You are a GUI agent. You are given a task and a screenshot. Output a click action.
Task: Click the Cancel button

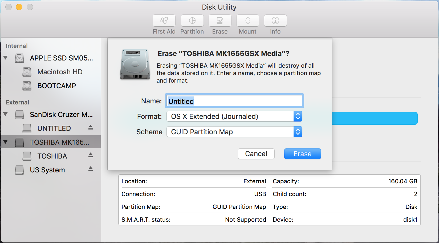pyautogui.click(x=256, y=154)
